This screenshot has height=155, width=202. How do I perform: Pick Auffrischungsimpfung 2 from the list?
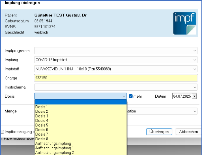(54, 152)
